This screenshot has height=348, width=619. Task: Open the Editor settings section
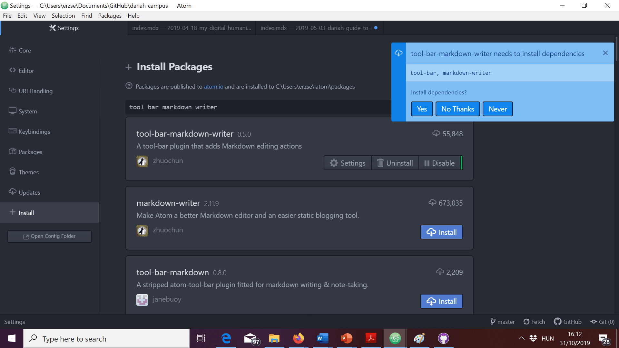(x=26, y=71)
